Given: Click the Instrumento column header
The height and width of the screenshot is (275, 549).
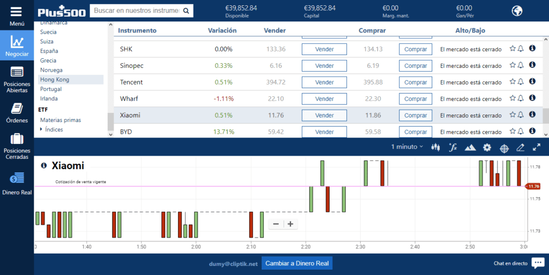Looking at the screenshot, I should coord(137,30).
